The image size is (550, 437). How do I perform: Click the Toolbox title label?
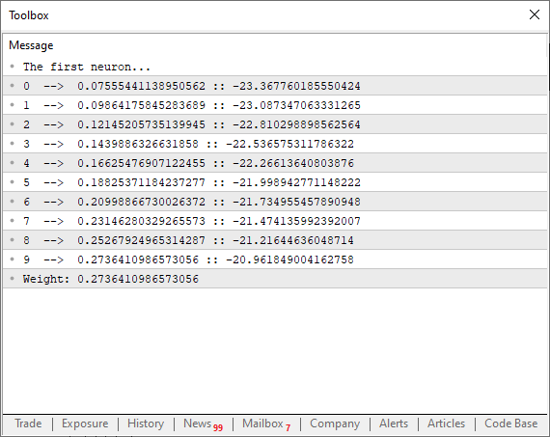coord(29,15)
